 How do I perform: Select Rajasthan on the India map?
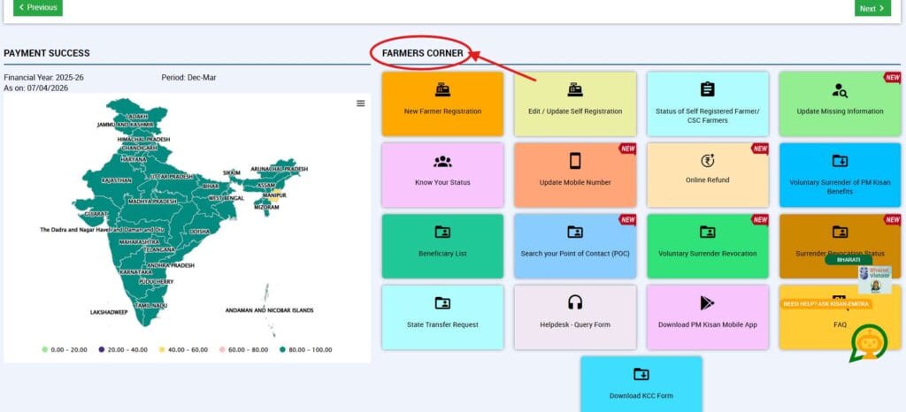(116, 180)
